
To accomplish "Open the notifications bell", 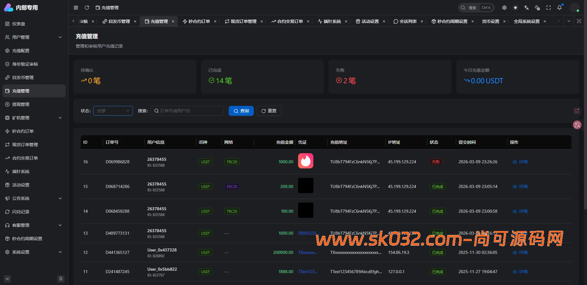I will (x=560, y=8).
